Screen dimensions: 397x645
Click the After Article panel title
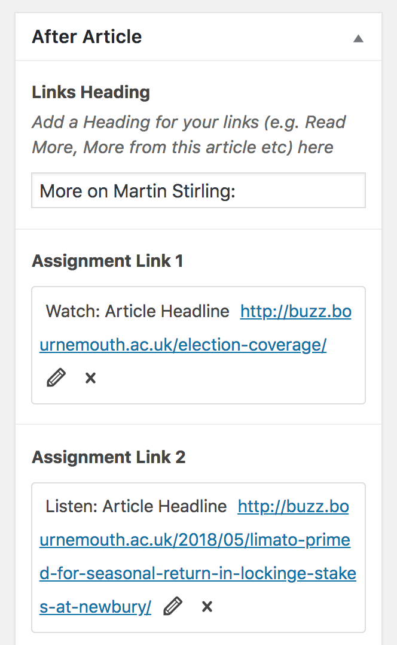(87, 36)
